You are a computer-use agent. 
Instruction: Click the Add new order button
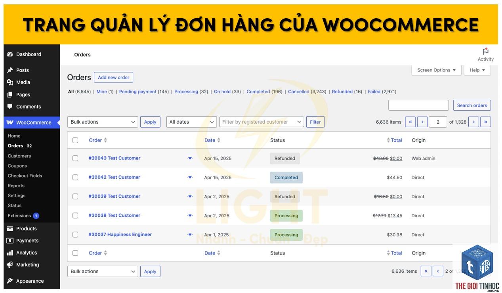(114, 77)
